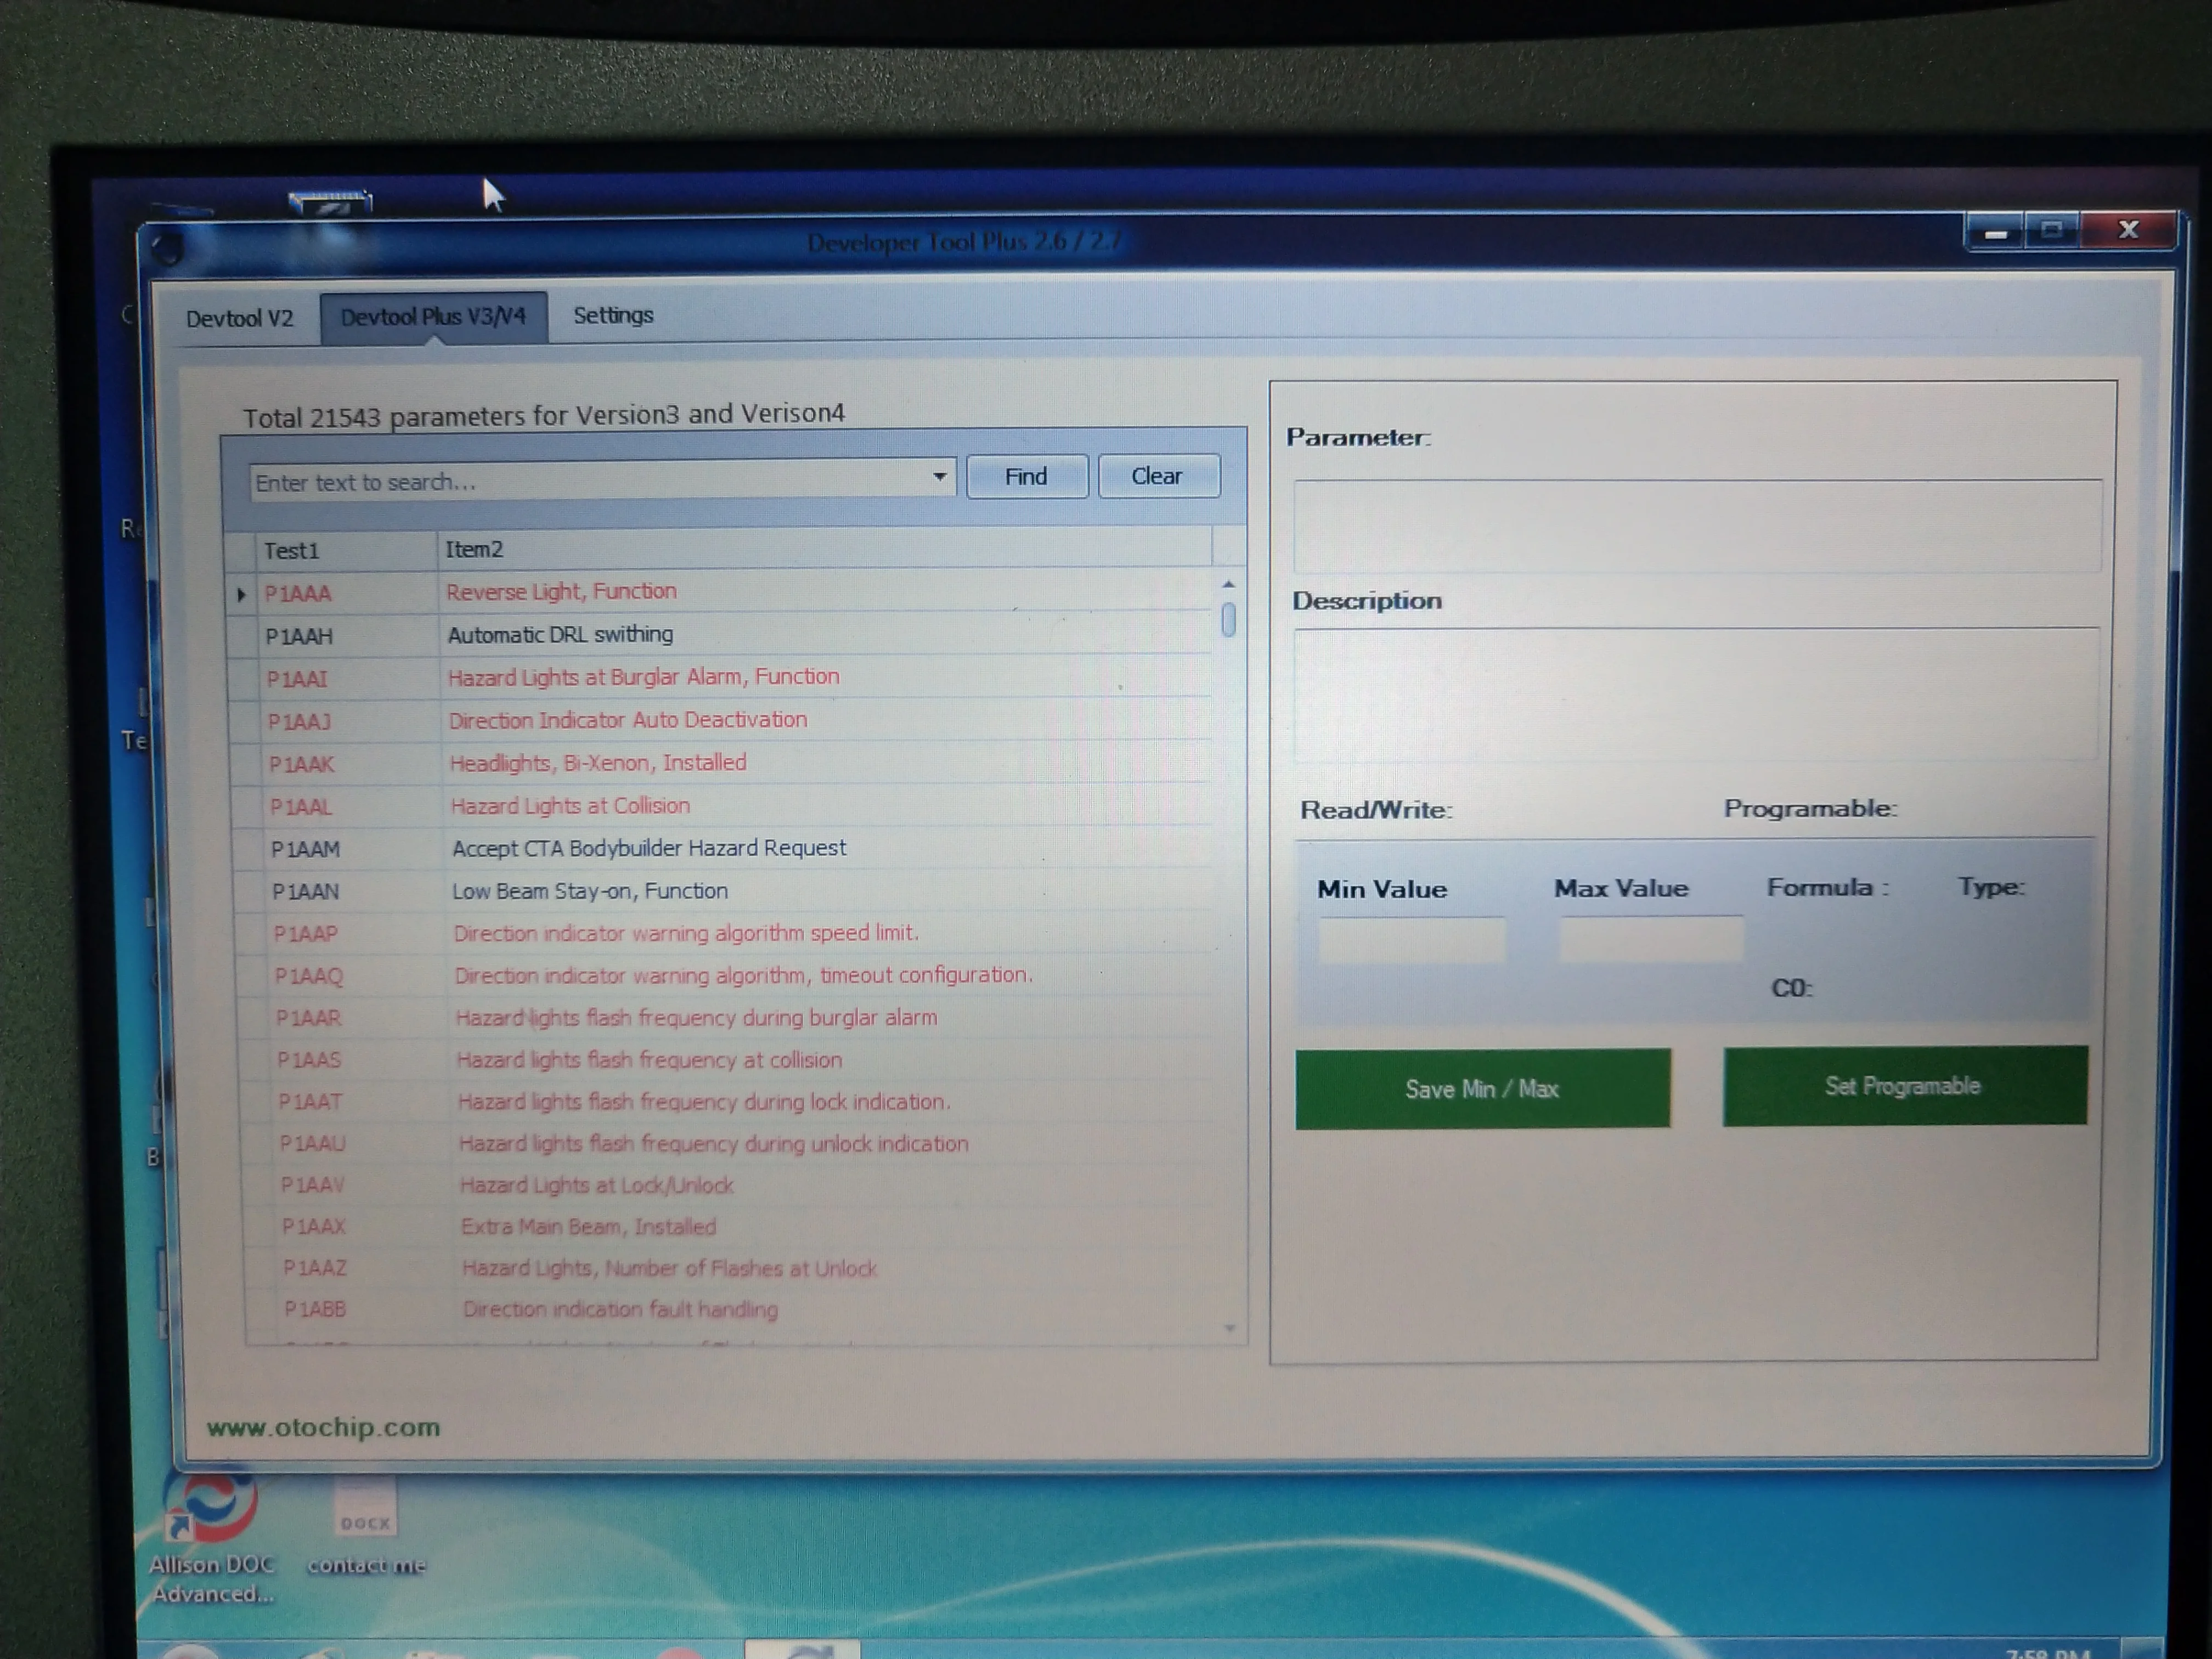
Task: Sort by the Item2 column header
Action: (820, 549)
